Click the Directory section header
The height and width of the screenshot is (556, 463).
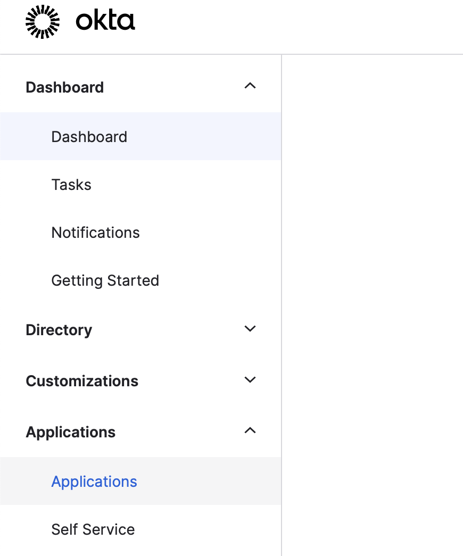pyautogui.click(x=59, y=330)
